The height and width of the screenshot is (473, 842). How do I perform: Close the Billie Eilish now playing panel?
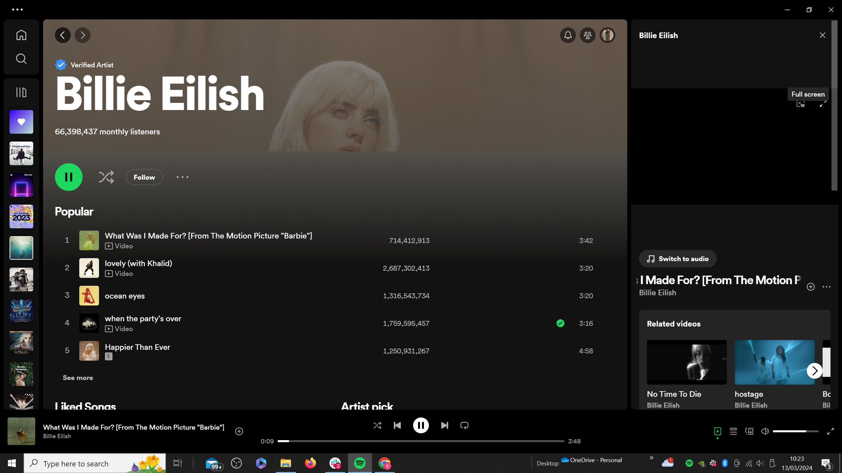(823, 35)
